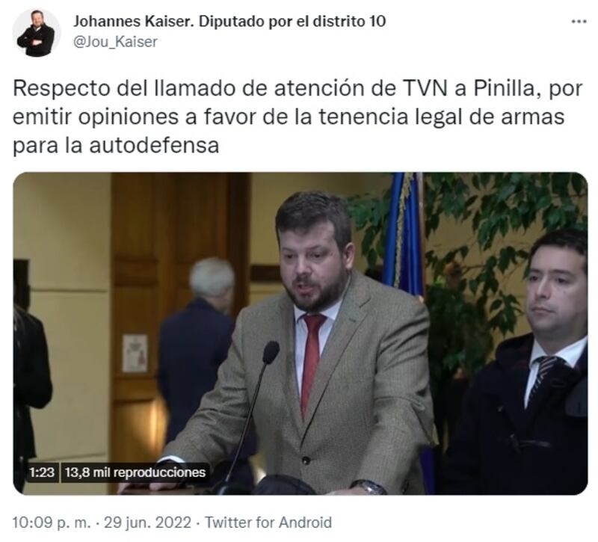Open the Twitter for Android source link
The width and height of the screenshot is (598, 542).
click(x=268, y=522)
